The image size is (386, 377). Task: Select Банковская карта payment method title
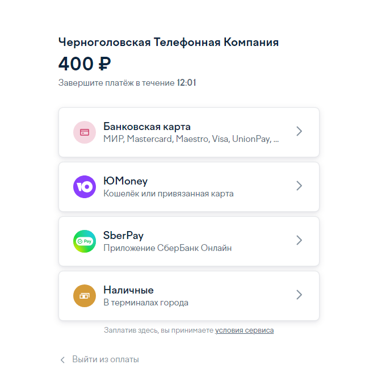click(x=147, y=127)
